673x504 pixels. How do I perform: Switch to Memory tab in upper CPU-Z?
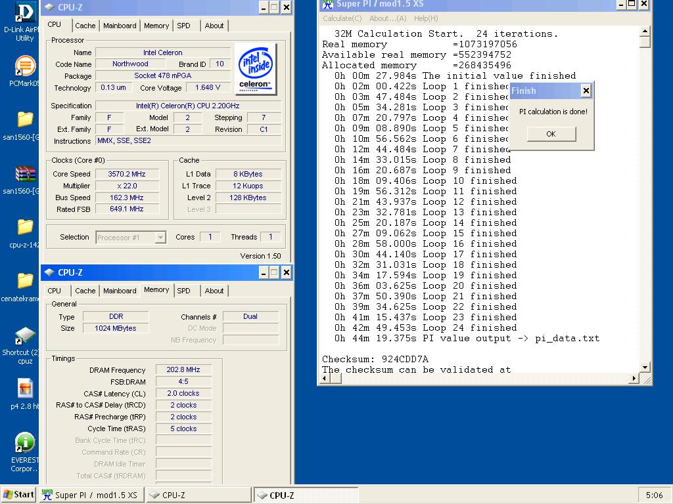[x=156, y=26]
